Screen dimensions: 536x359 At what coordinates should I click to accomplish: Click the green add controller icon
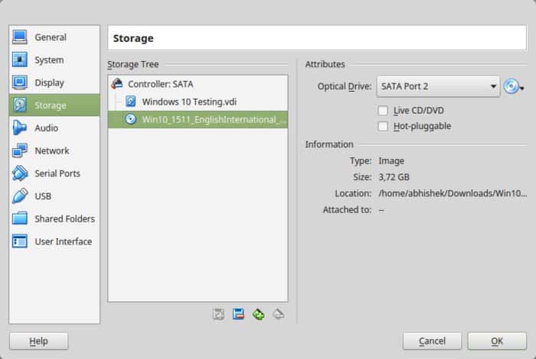258,314
